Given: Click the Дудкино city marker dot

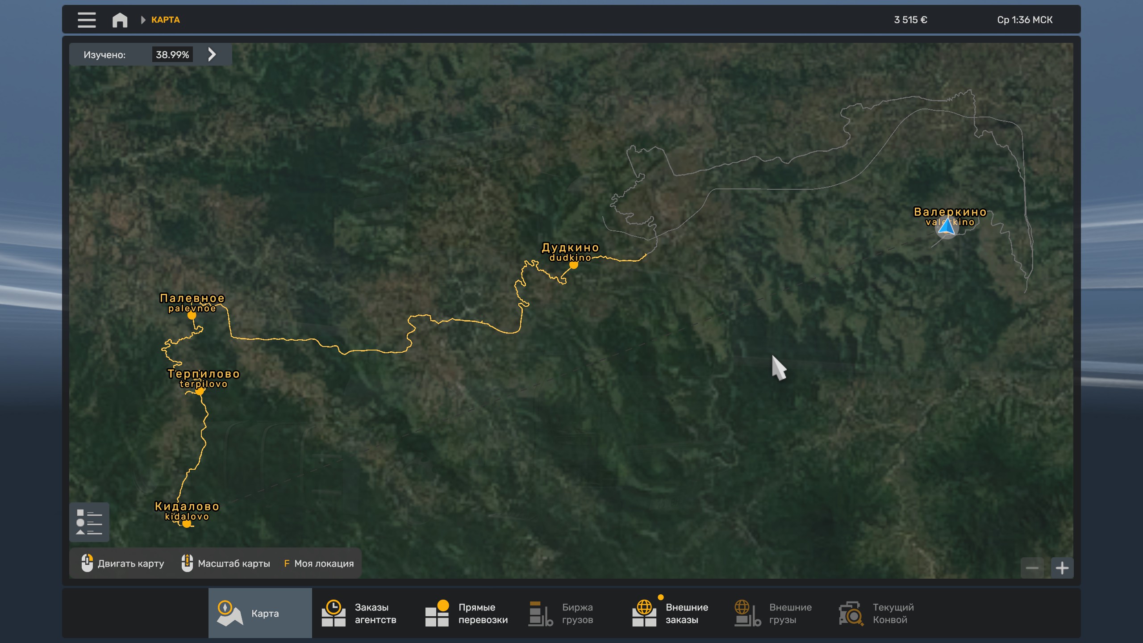Looking at the screenshot, I should [574, 265].
